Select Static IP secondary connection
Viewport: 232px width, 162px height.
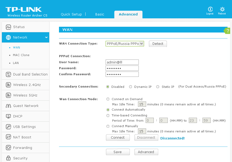(158, 87)
